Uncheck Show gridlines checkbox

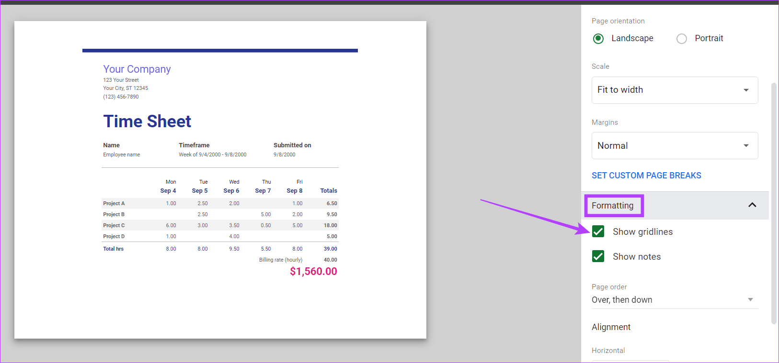pyautogui.click(x=598, y=231)
